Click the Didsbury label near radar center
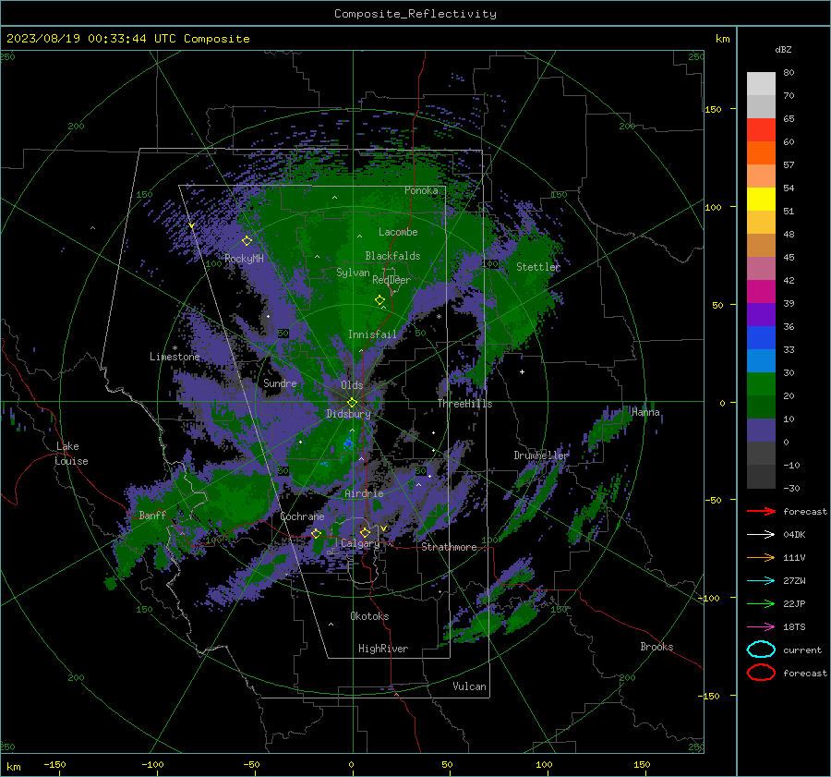The height and width of the screenshot is (777, 831). click(348, 414)
